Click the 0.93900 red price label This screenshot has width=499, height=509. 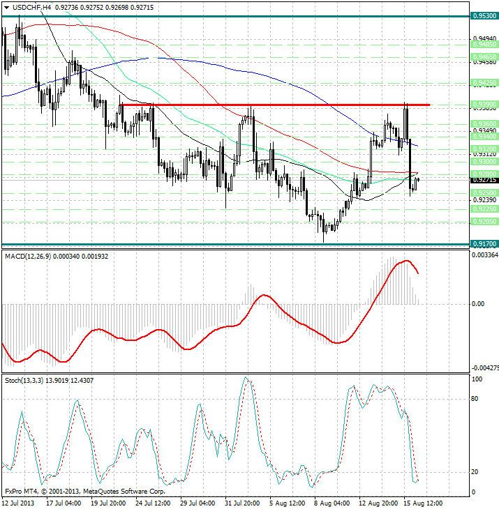(484, 104)
